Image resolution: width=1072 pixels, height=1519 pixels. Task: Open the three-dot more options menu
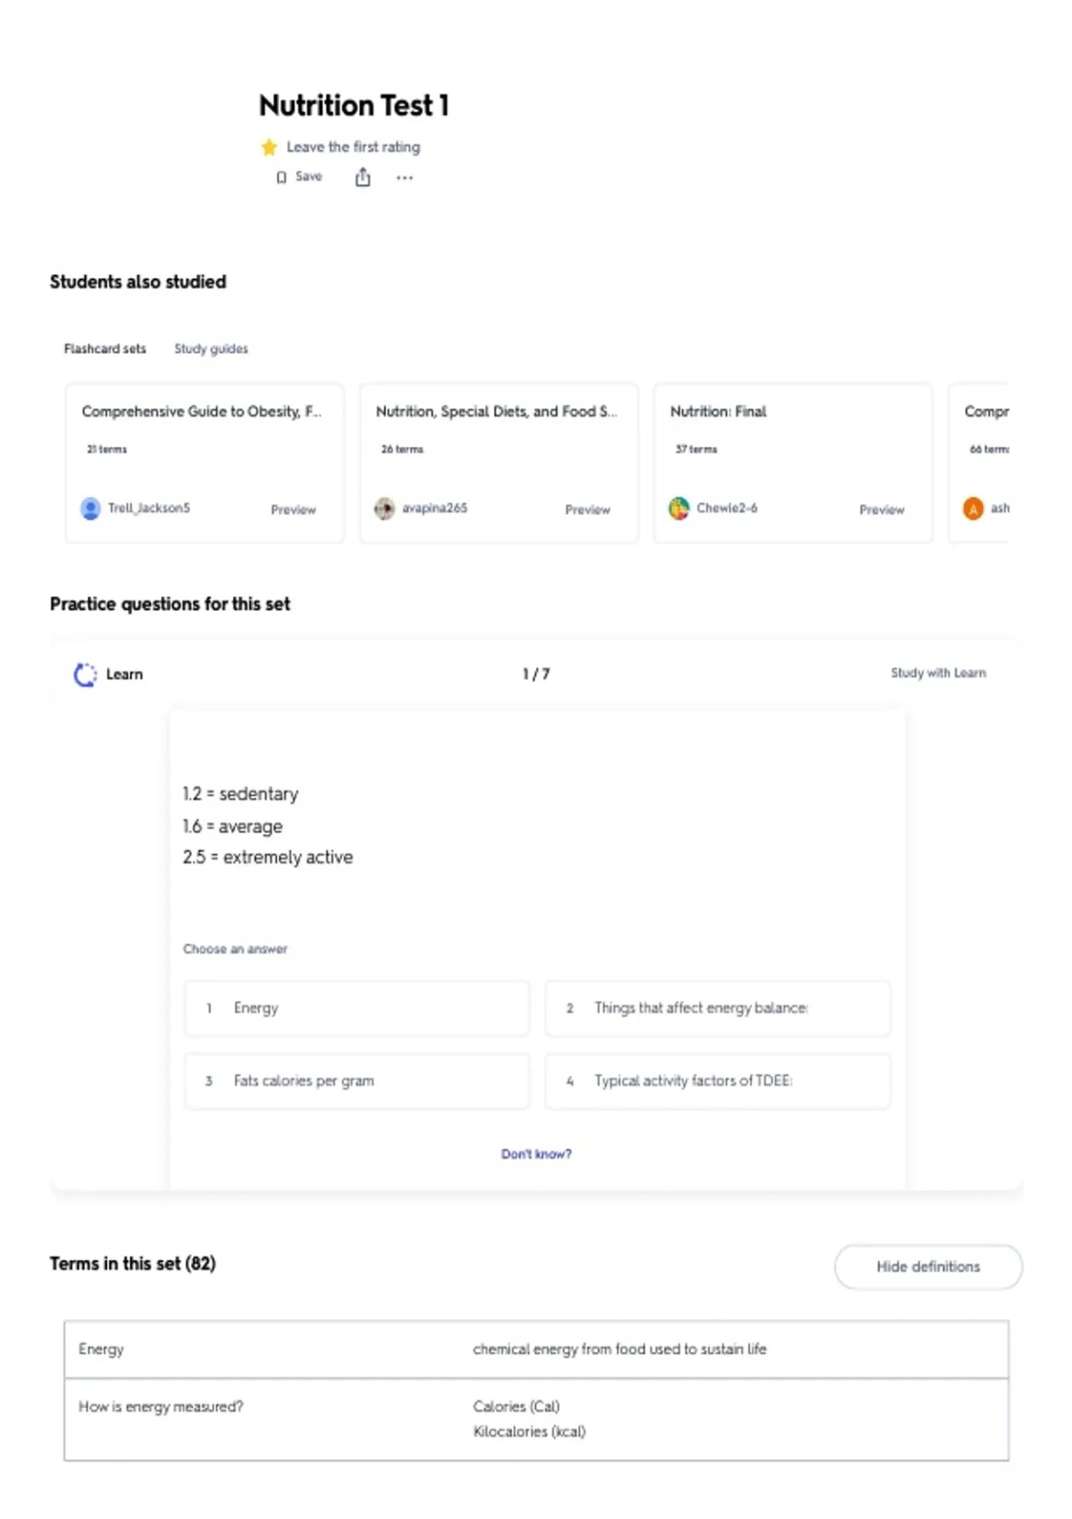(x=405, y=178)
